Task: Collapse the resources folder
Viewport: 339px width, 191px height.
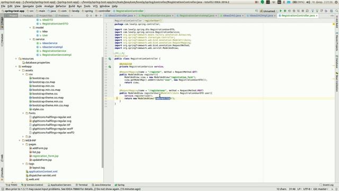Action: (16, 59)
